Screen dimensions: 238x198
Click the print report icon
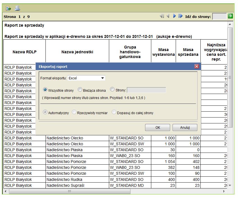[17, 8]
